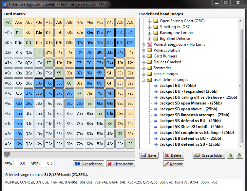The width and height of the screenshot is (247, 191).
Task: Toggle the 54s hand cell off
Action: click(x=110, y=114)
